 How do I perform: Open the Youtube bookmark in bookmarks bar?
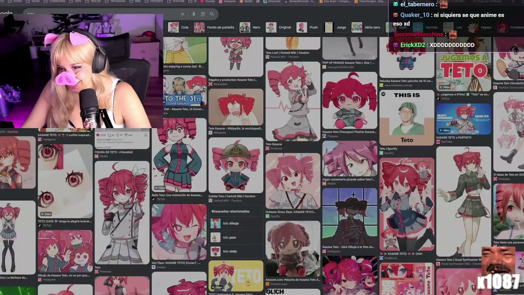[x=208, y=1]
